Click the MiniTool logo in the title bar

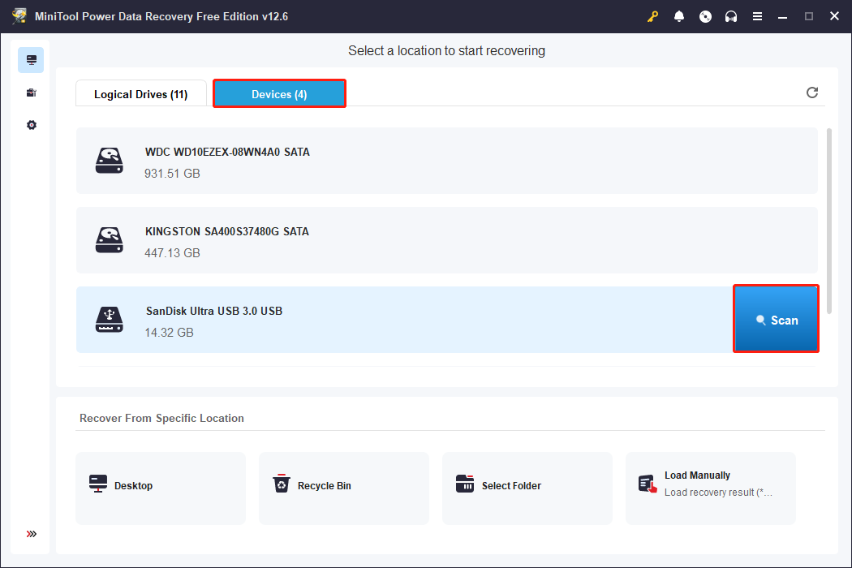[18, 16]
